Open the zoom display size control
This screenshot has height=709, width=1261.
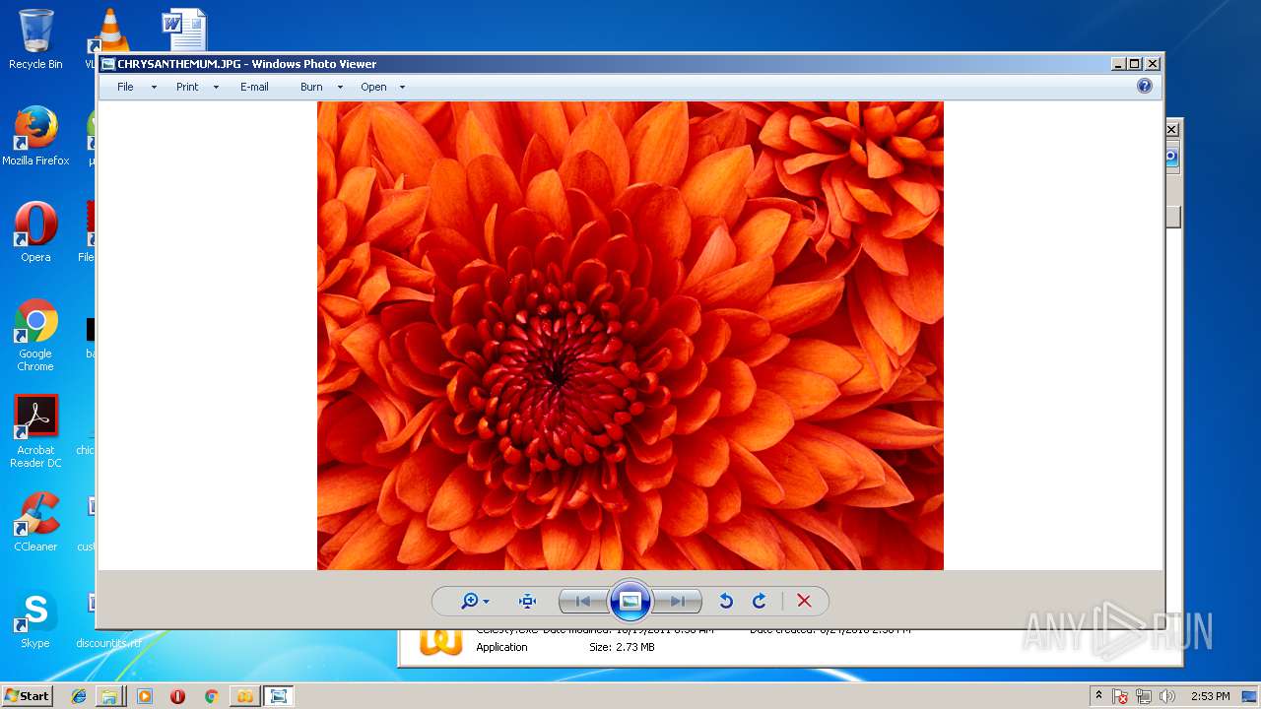pyautogui.click(x=475, y=601)
